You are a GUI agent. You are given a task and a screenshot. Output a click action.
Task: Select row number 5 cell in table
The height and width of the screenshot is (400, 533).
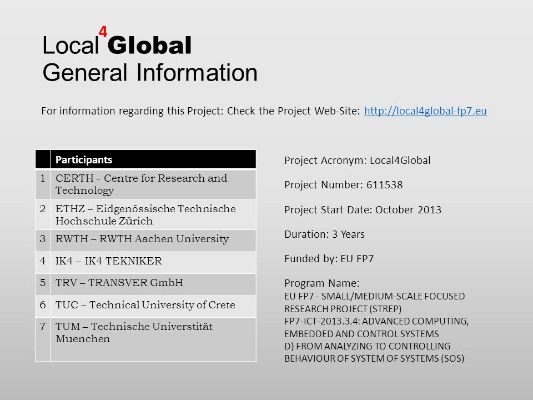coord(43,284)
